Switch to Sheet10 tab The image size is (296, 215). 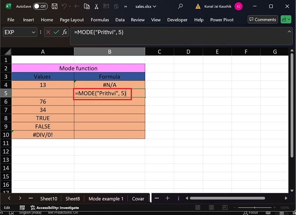click(x=49, y=199)
